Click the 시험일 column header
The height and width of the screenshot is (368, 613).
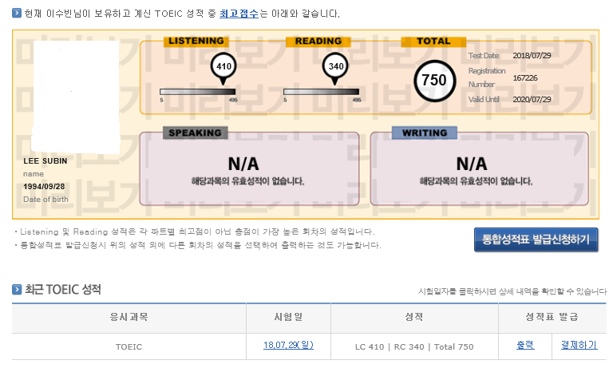[x=288, y=317]
